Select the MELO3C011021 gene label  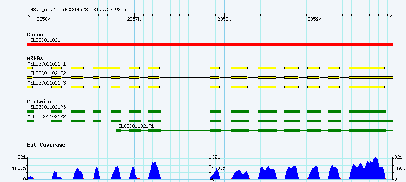(44, 40)
